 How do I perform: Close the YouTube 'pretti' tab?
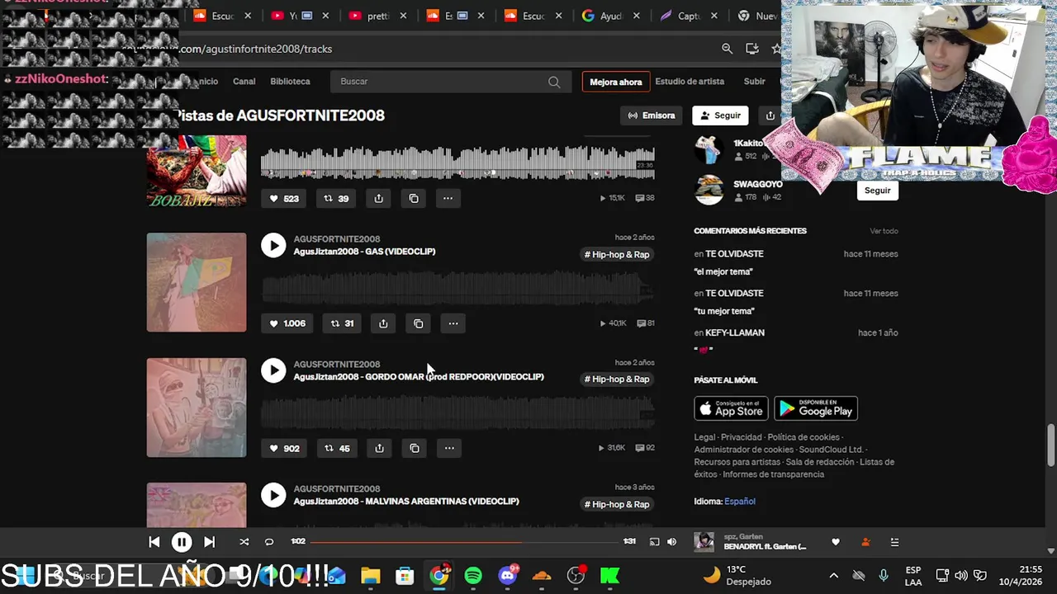(404, 16)
